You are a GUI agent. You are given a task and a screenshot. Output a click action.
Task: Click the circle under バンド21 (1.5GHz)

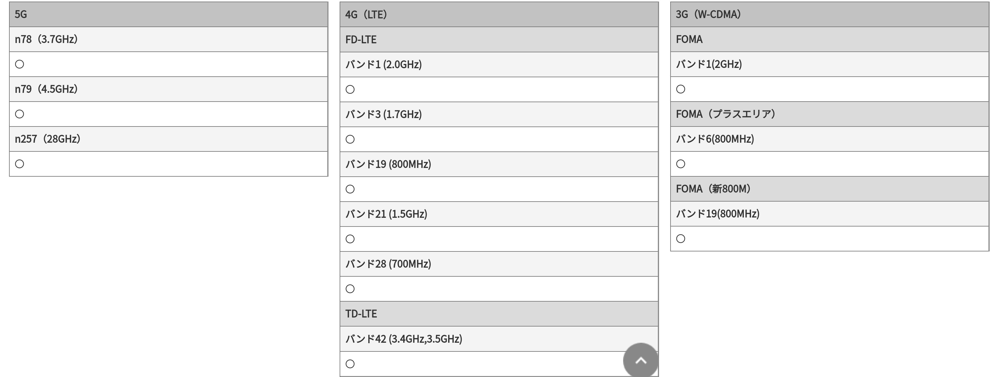[x=350, y=239]
